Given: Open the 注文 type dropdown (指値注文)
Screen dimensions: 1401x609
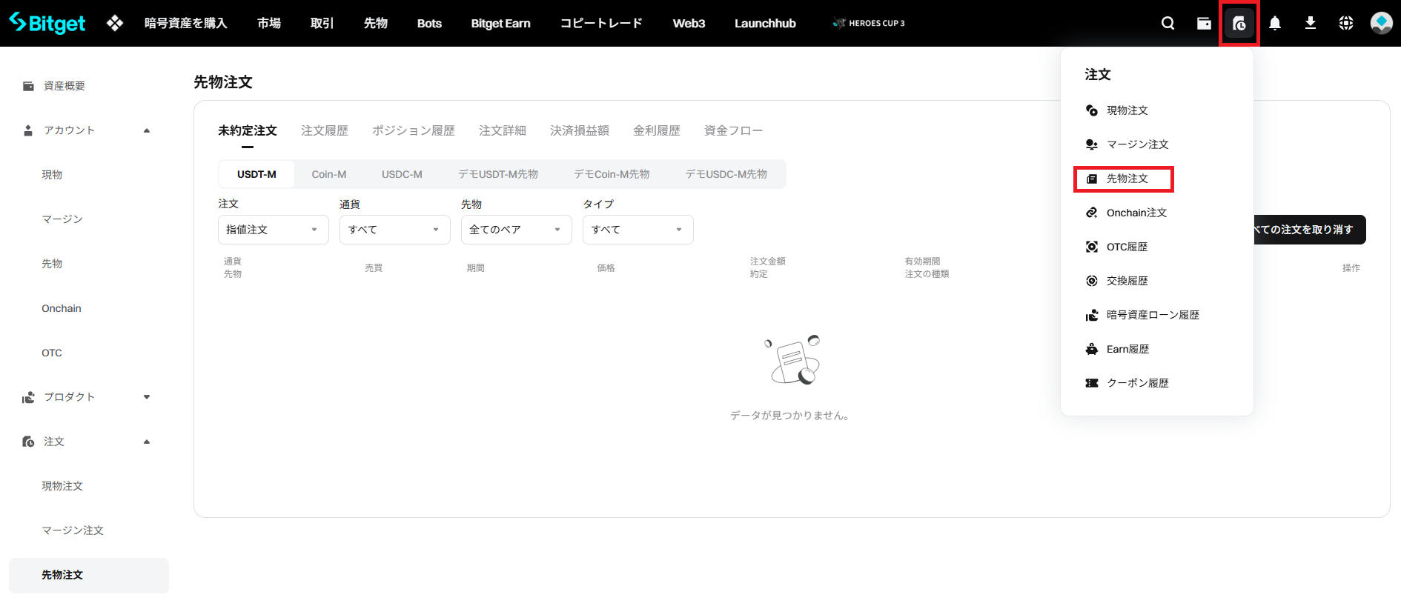Looking at the screenshot, I should click(273, 230).
